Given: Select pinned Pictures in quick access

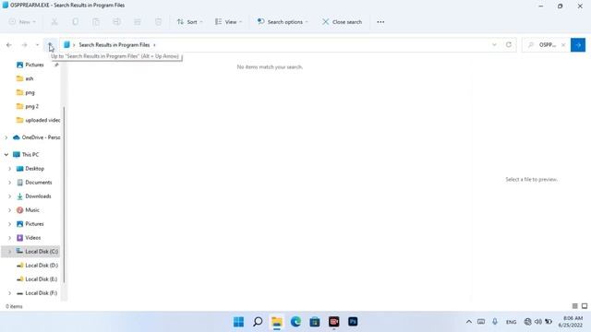Looking at the screenshot, I should 34,65.
